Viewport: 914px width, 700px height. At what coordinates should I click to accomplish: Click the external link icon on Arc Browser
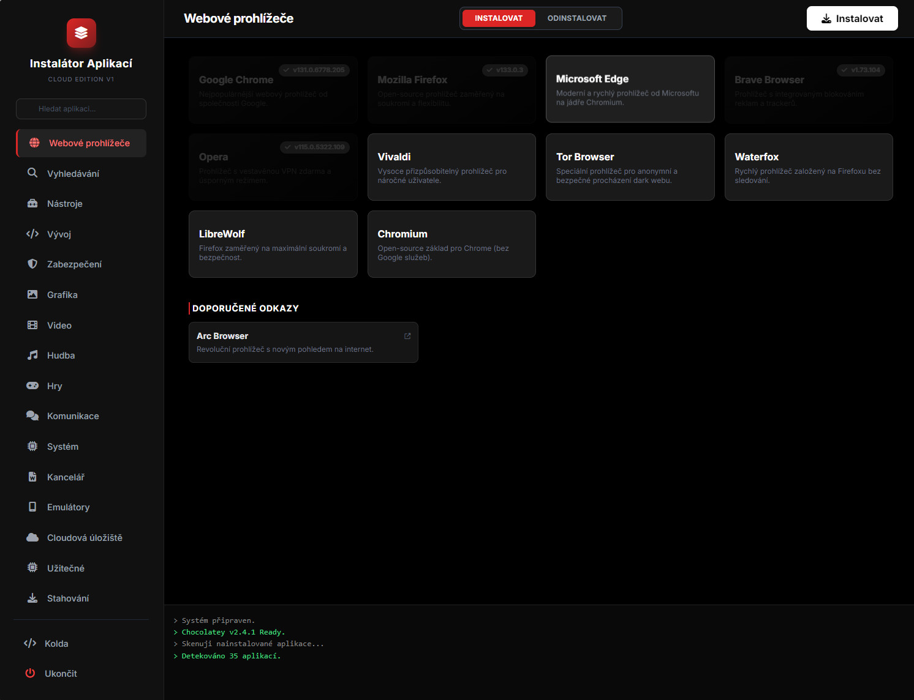407,336
